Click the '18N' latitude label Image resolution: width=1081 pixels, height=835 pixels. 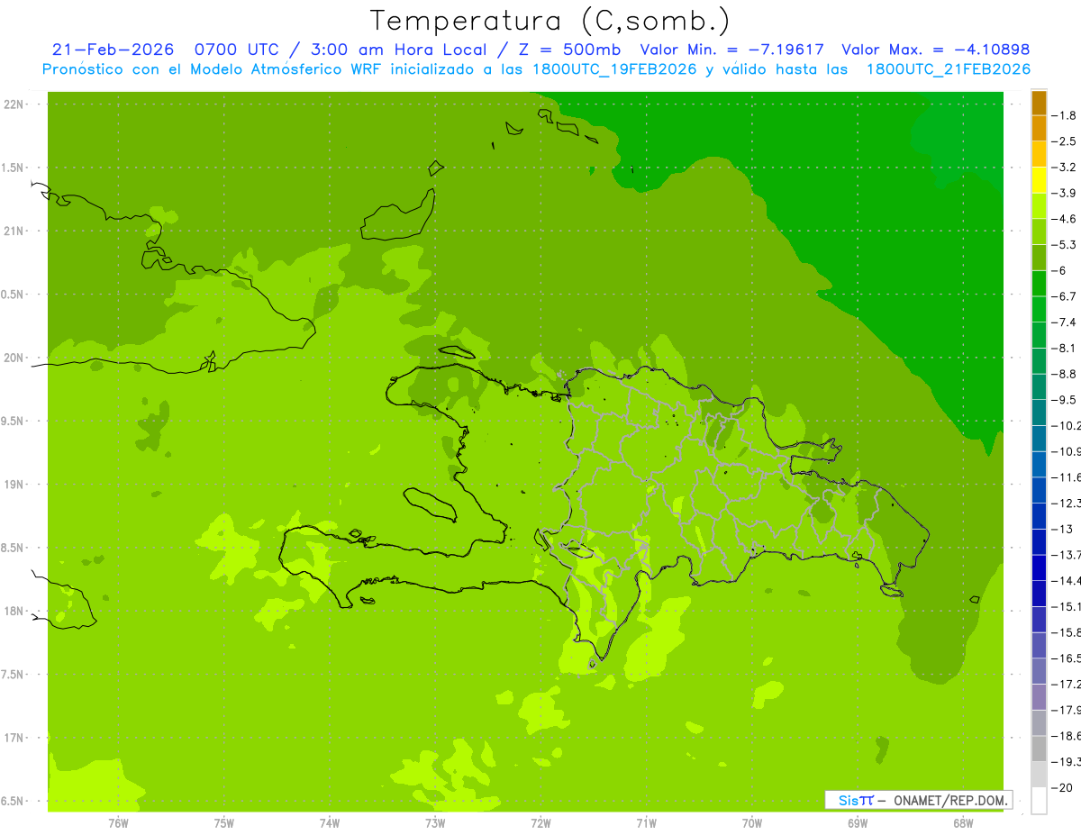(15, 611)
